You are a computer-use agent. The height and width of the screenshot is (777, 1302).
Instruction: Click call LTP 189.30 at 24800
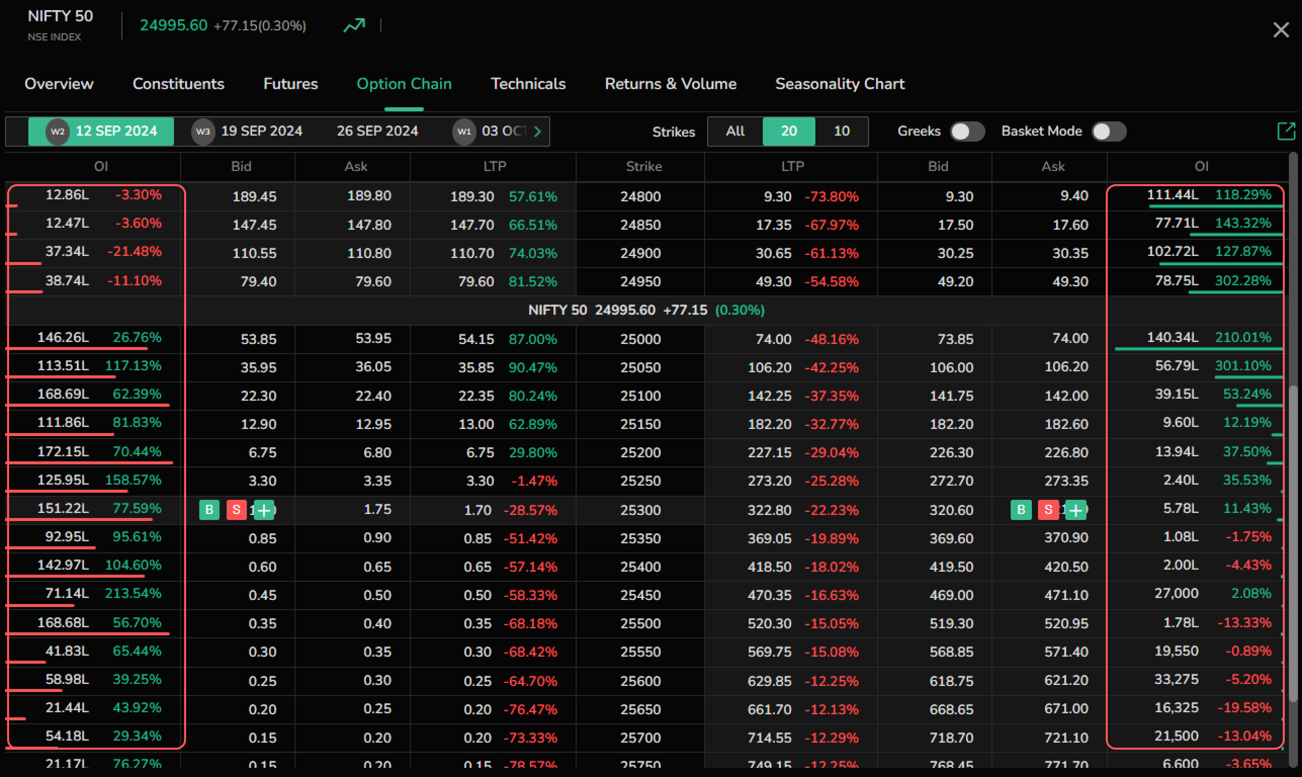pos(472,197)
